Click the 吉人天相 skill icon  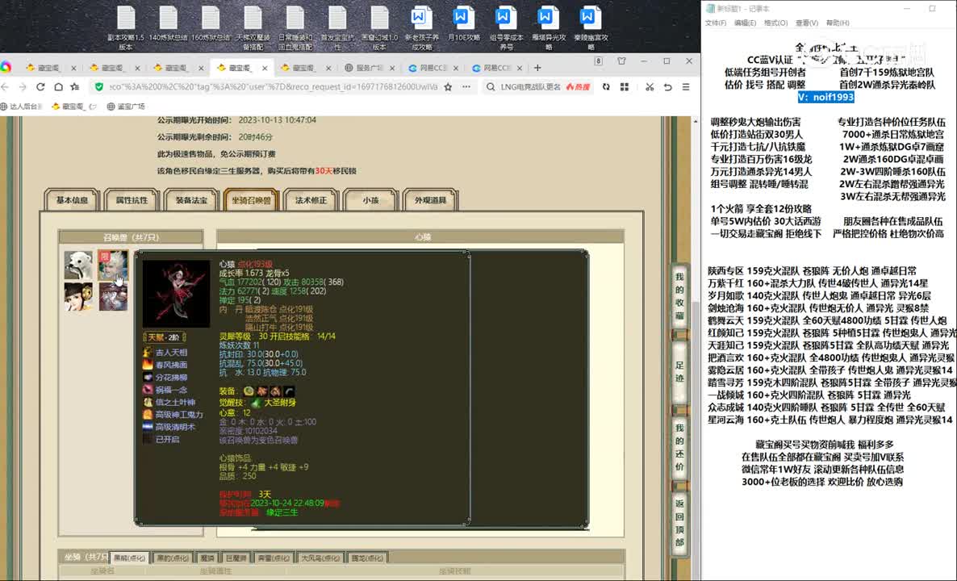(148, 352)
